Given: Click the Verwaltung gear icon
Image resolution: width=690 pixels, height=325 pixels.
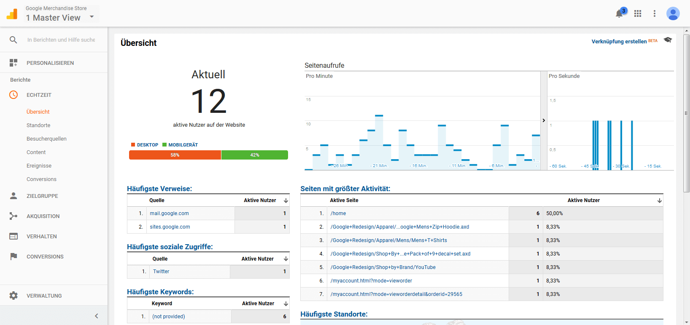Looking at the screenshot, I should 13,296.
